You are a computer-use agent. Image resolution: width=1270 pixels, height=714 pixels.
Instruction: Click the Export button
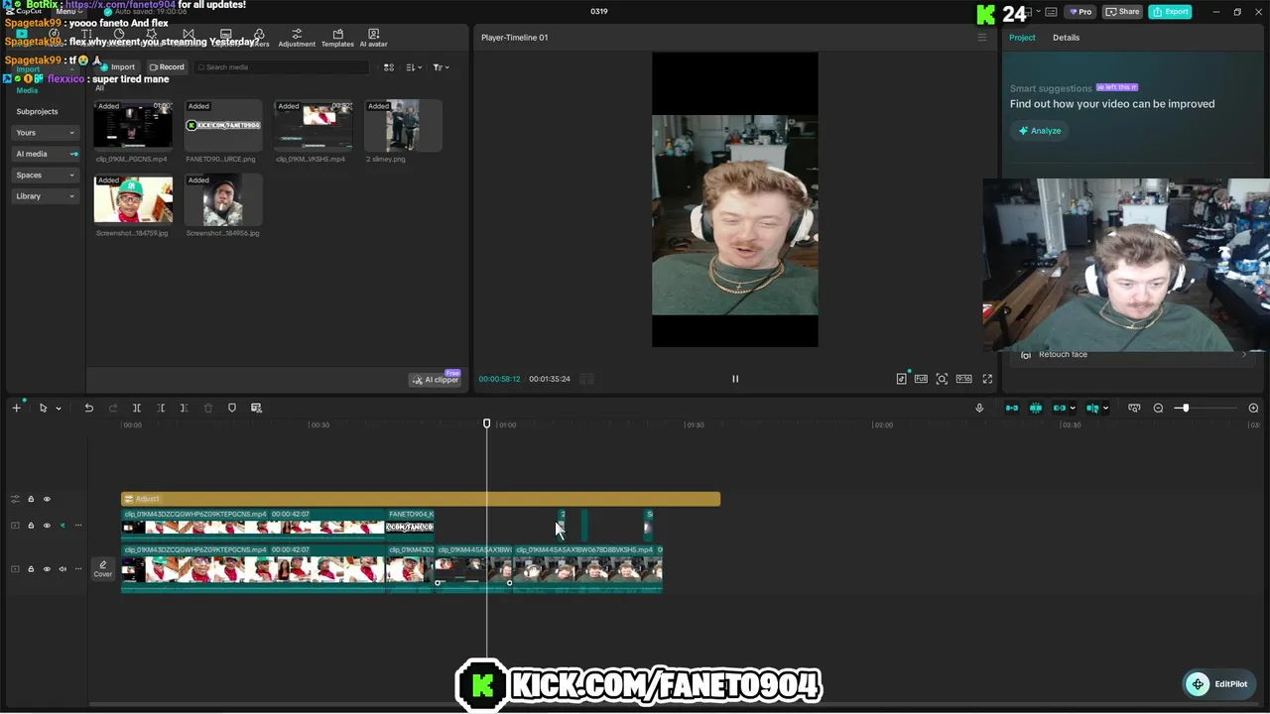[1170, 12]
